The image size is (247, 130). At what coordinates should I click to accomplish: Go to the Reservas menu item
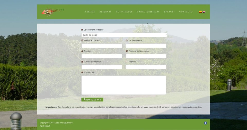tap(105, 12)
